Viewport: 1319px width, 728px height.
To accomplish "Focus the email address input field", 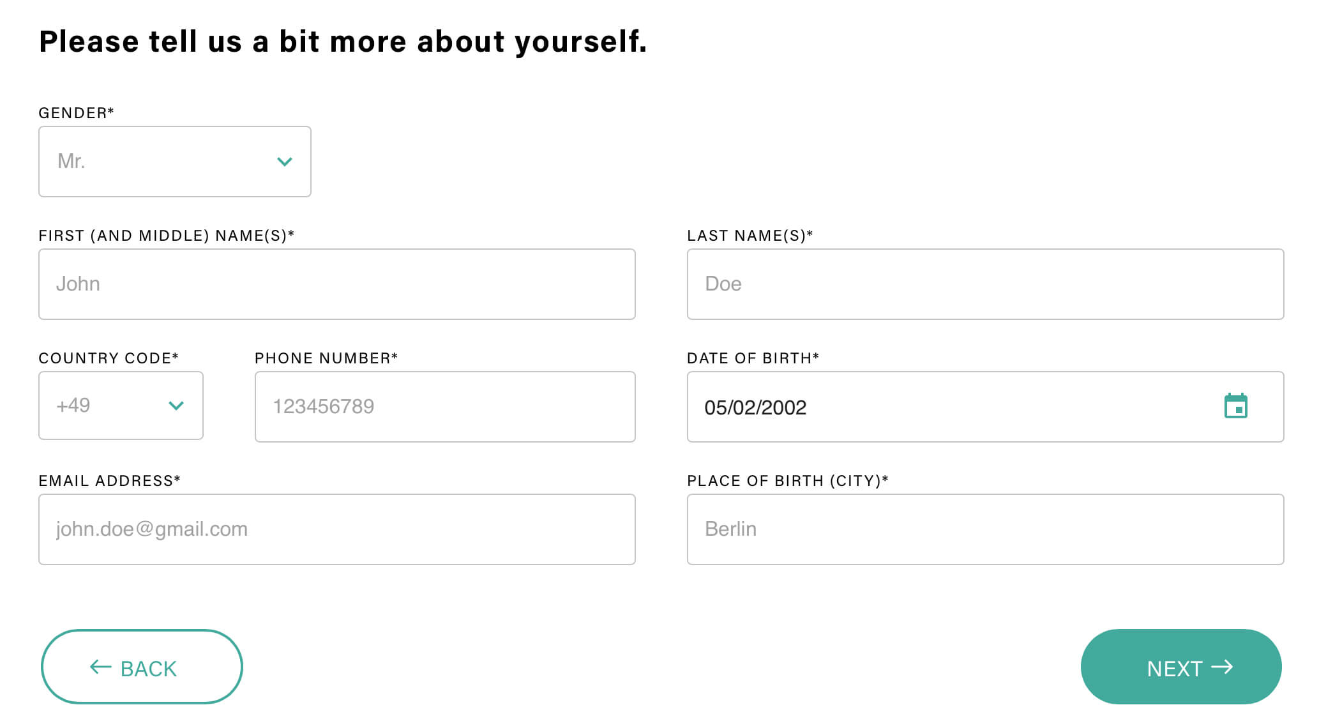I will point(336,529).
